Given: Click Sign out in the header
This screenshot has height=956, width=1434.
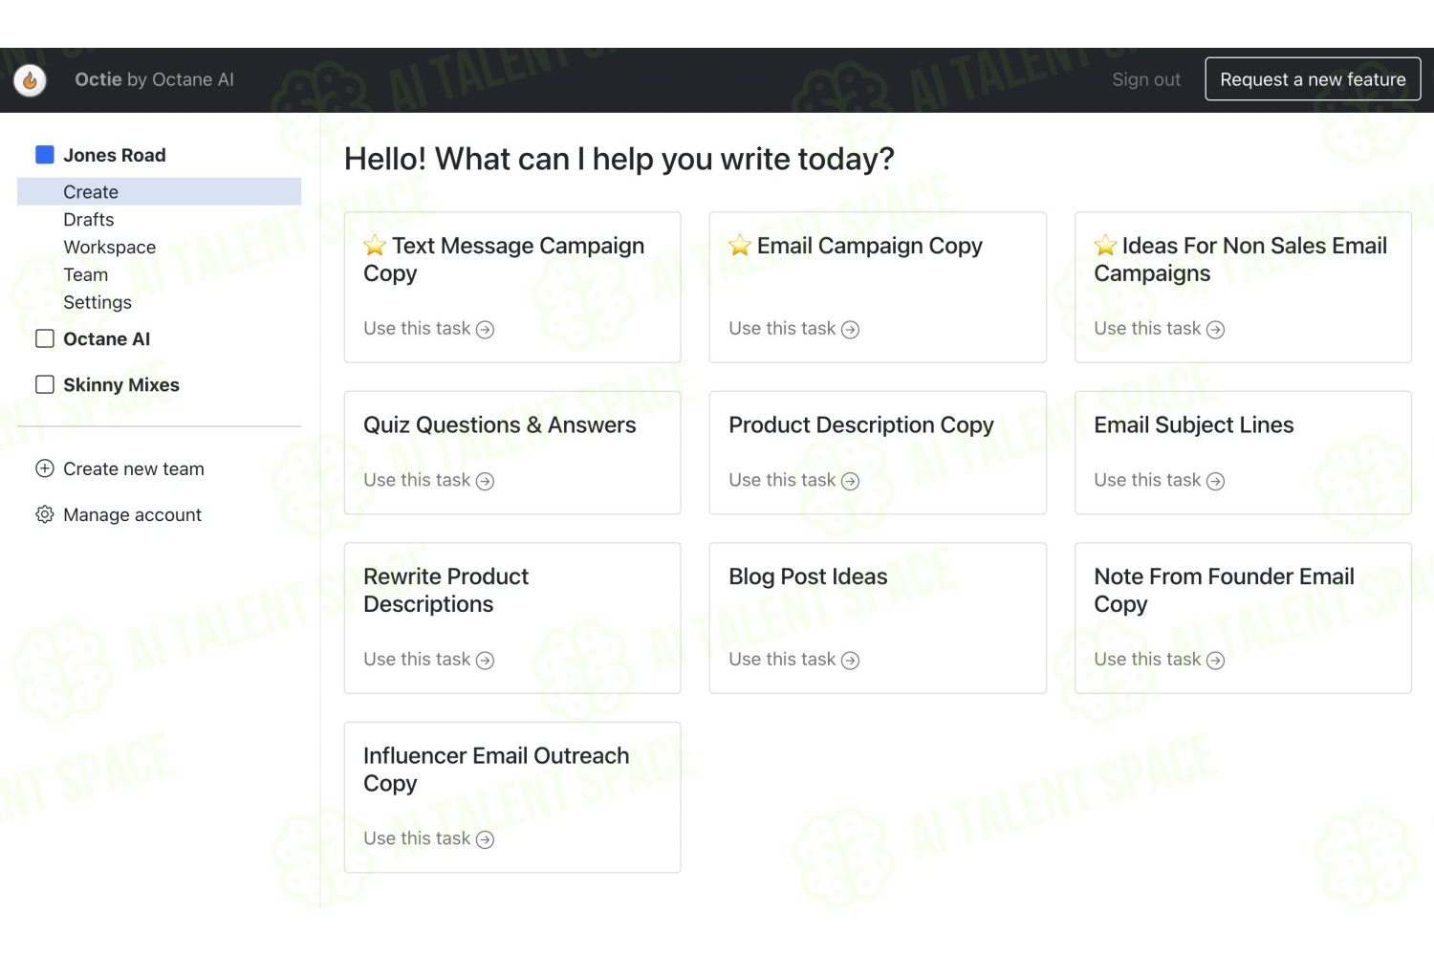Looking at the screenshot, I should click(x=1146, y=79).
